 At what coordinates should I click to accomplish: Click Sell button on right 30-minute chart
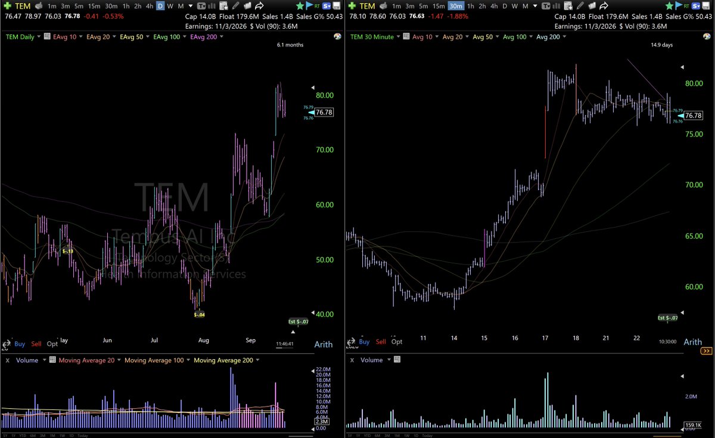tap(381, 342)
